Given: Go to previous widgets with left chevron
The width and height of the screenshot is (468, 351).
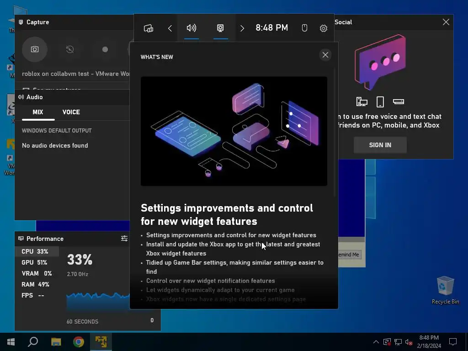Looking at the screenshot, I should 170,28.
